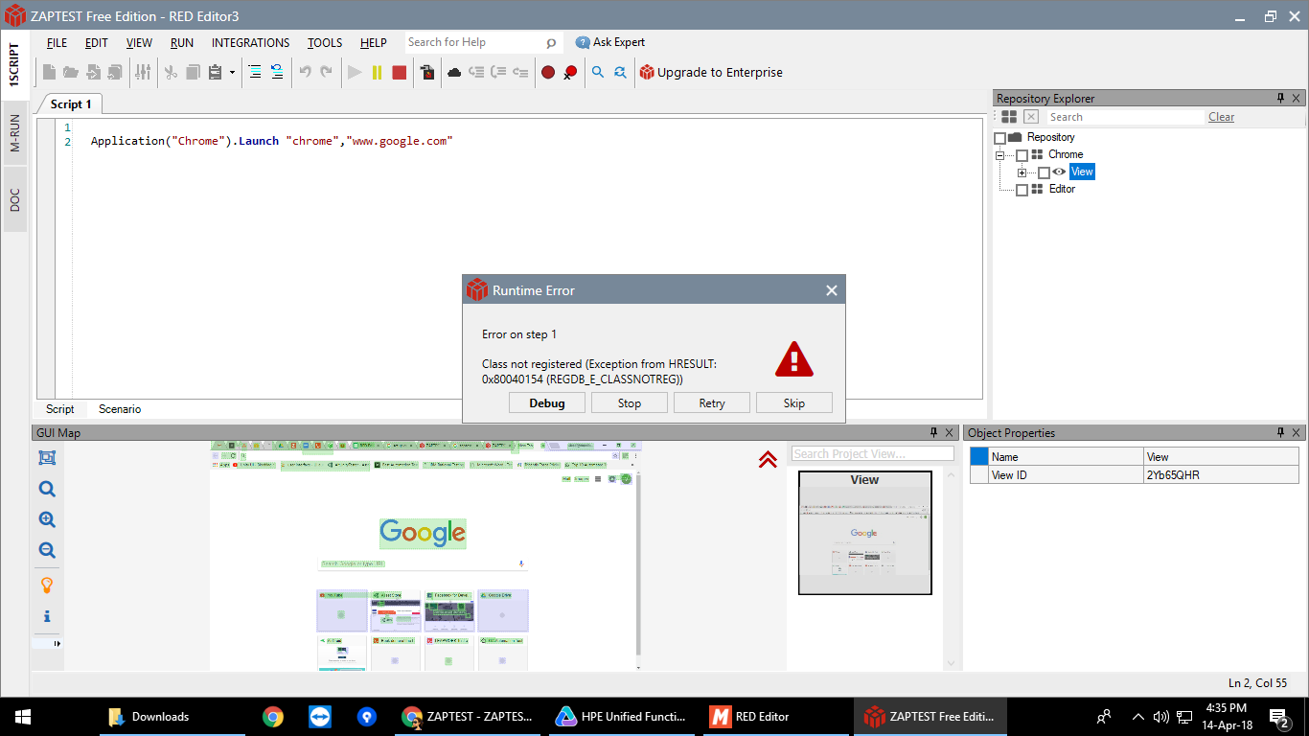Open the FILE menu

(x=57, y=43)
